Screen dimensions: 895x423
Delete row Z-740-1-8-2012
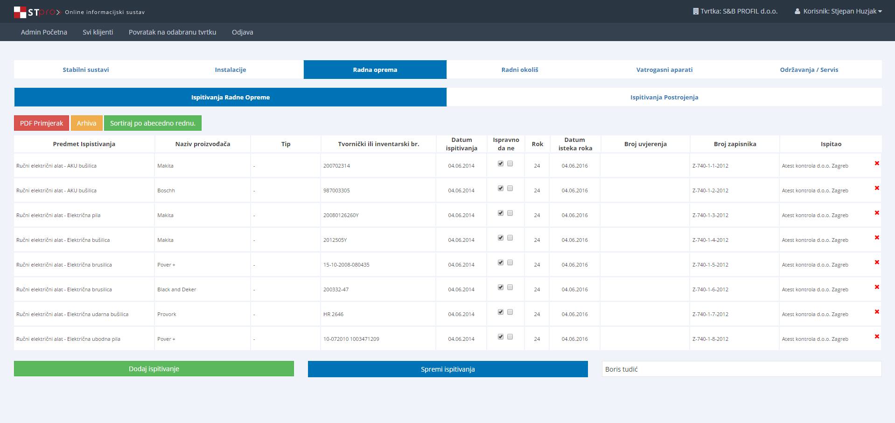(877, 336)
